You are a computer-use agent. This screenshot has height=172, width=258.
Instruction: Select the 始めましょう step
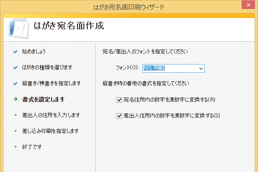coord(34,52)
